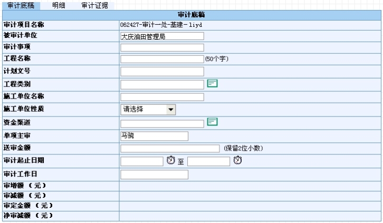383x223 pixels.
Task: Click the 工程名称 text box
Action: [x=162, y=59]
